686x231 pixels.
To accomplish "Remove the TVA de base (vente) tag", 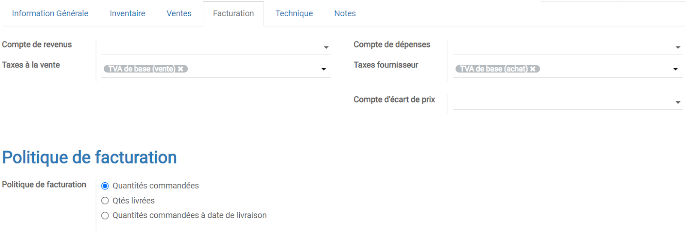I will [181, 69].
